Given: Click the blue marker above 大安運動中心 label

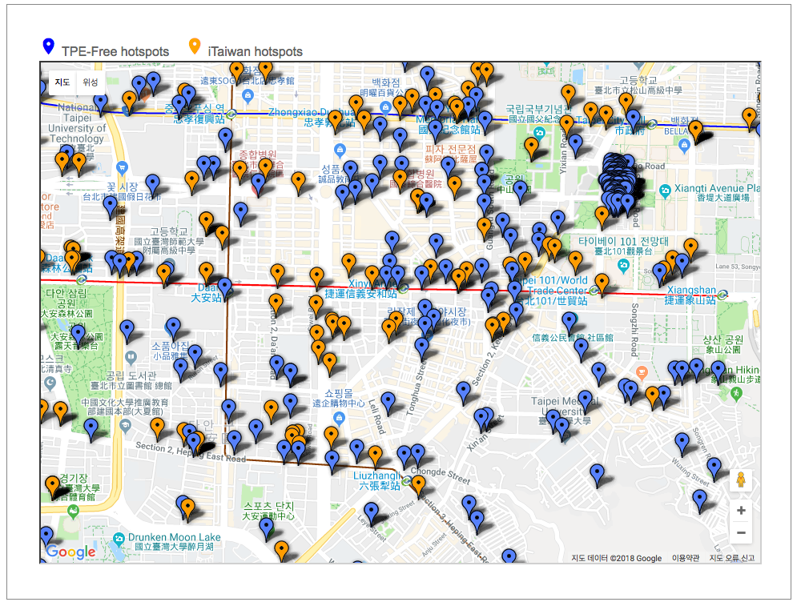Looking at the screenshot, I should click(266, 528).
